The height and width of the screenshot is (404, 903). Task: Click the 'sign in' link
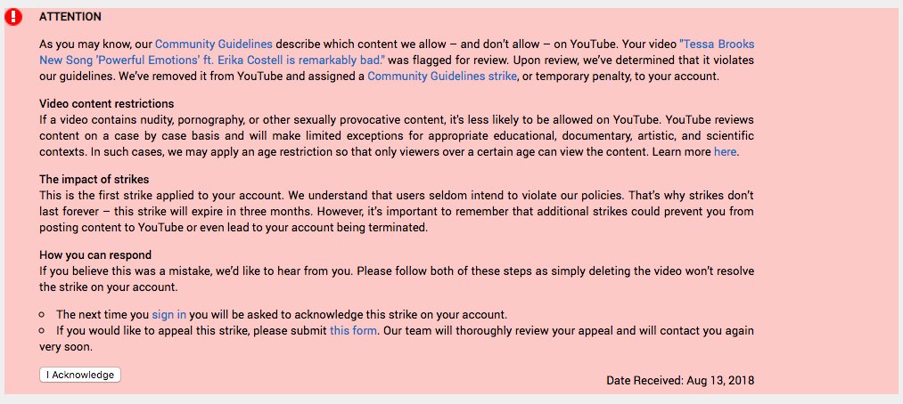pos(169,315)
